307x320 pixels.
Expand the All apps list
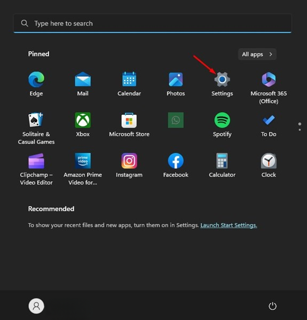coord(257,54)
